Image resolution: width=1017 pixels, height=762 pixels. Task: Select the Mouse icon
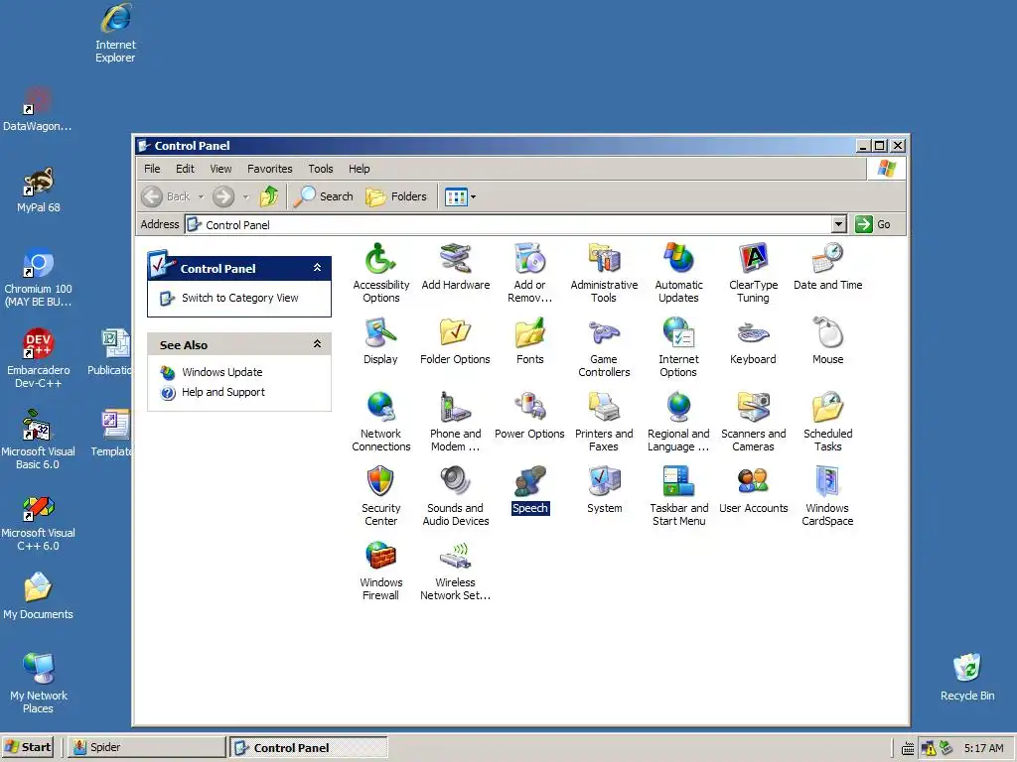827,332
